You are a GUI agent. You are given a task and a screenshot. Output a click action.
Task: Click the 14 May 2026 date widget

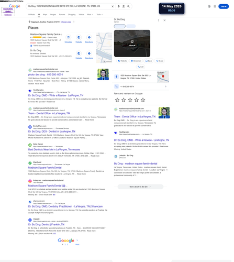click(172, 8)
